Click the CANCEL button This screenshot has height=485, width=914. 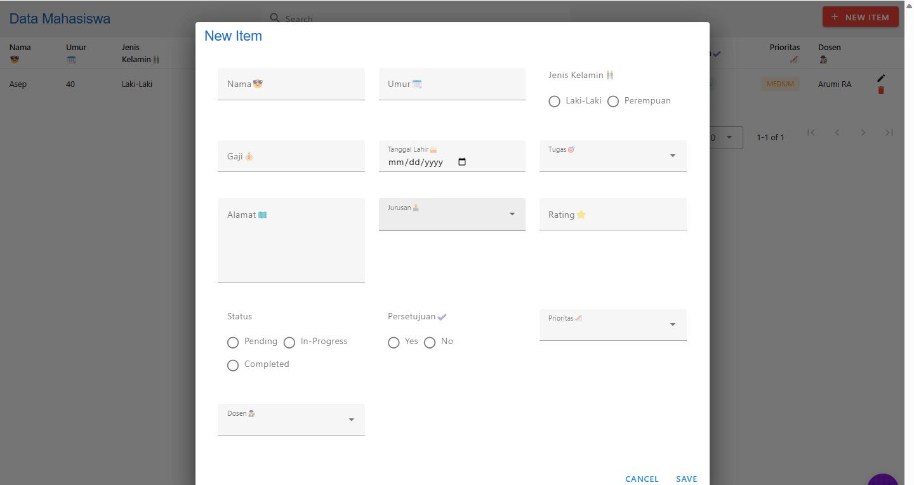tap(642, 479)
